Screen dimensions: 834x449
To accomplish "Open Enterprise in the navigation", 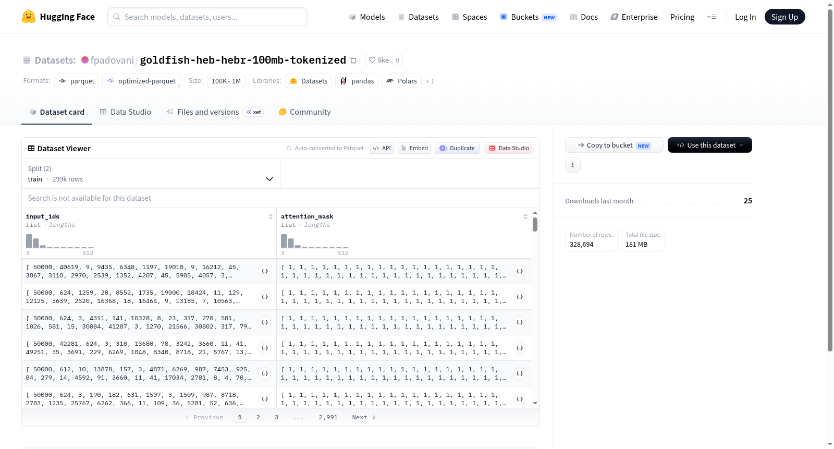I will [634, 17].
